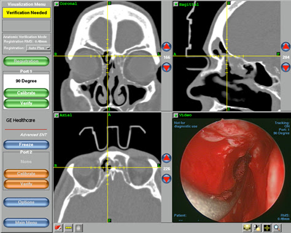Click the blue Options button
The image size is (291, 233).
click(26, 202)
